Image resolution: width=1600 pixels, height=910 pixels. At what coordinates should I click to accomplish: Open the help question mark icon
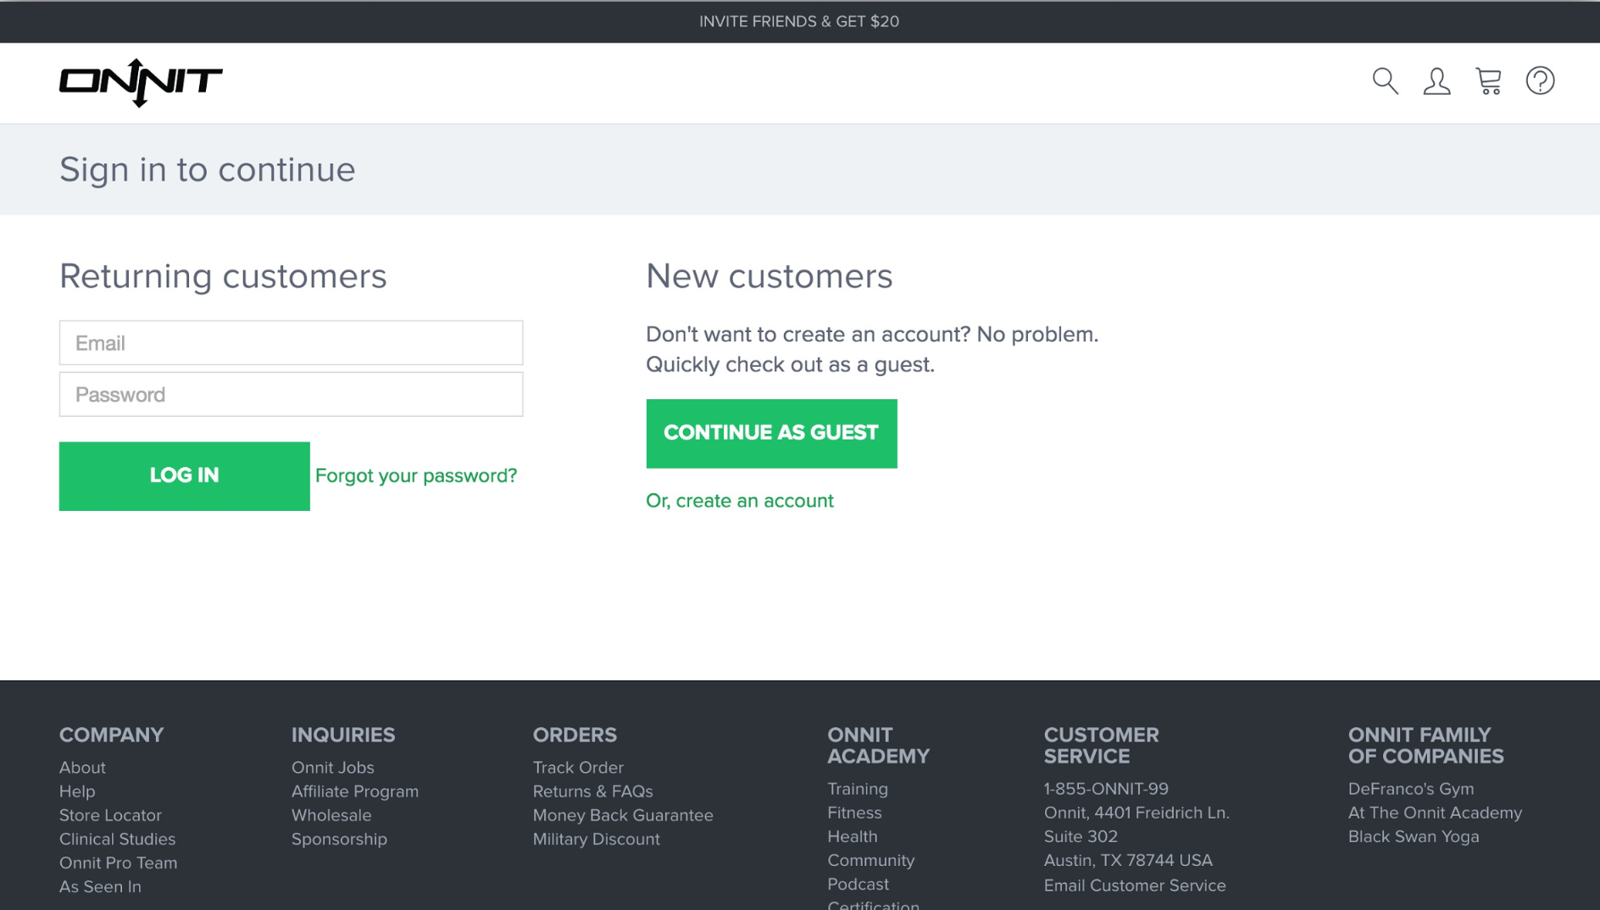1540,81
